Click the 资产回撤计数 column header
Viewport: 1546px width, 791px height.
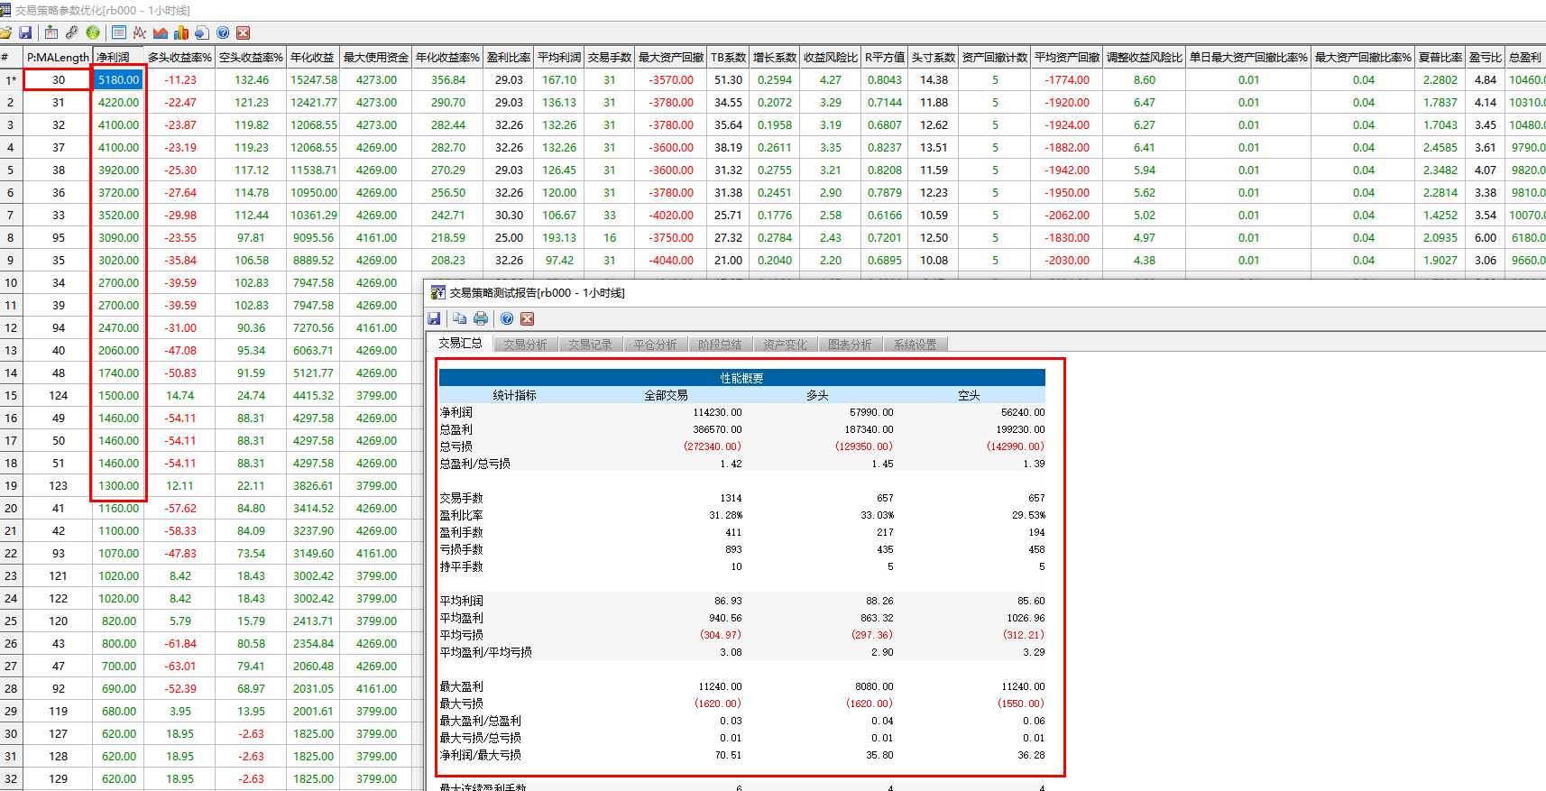point(995,57)
